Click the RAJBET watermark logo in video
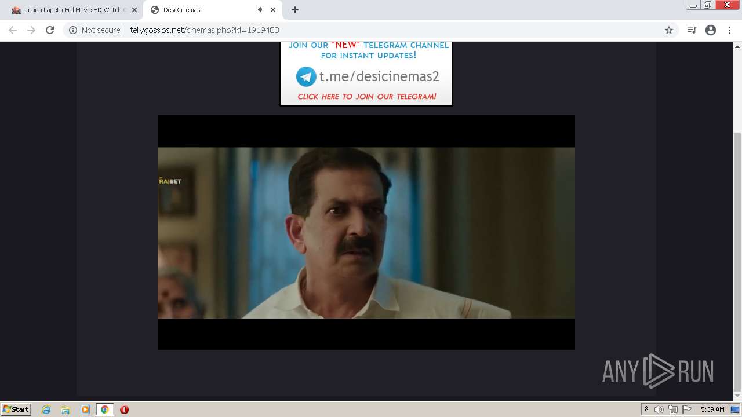The width and height of the screenshot is (742, 417). [170, 181]
